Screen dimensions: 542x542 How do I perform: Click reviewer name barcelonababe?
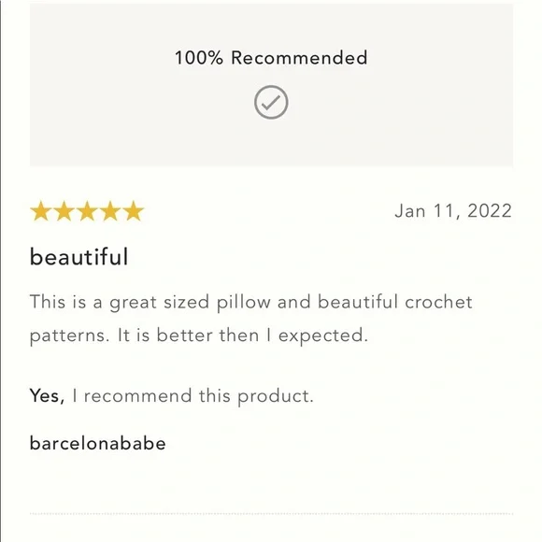[x=98, y=443]
